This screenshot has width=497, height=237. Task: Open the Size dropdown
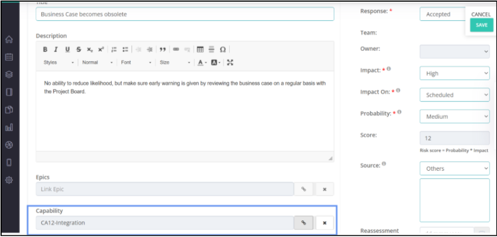[175, 62]
